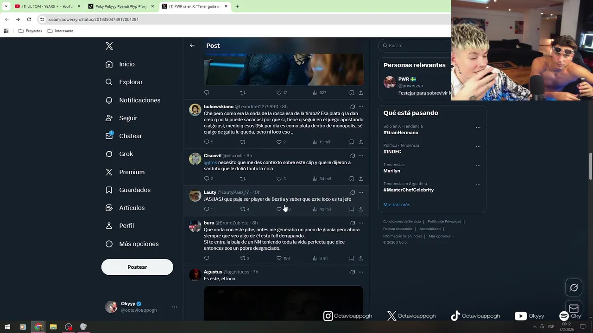View analytics of Lauty's post

pyautogui.click(x=322, y=209)
